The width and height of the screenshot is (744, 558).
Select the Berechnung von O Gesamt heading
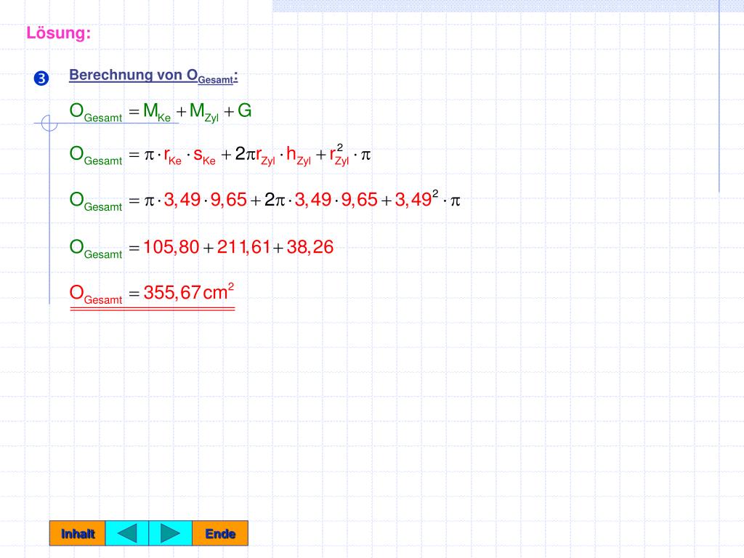pyautogui.click(x=153, y=76)
